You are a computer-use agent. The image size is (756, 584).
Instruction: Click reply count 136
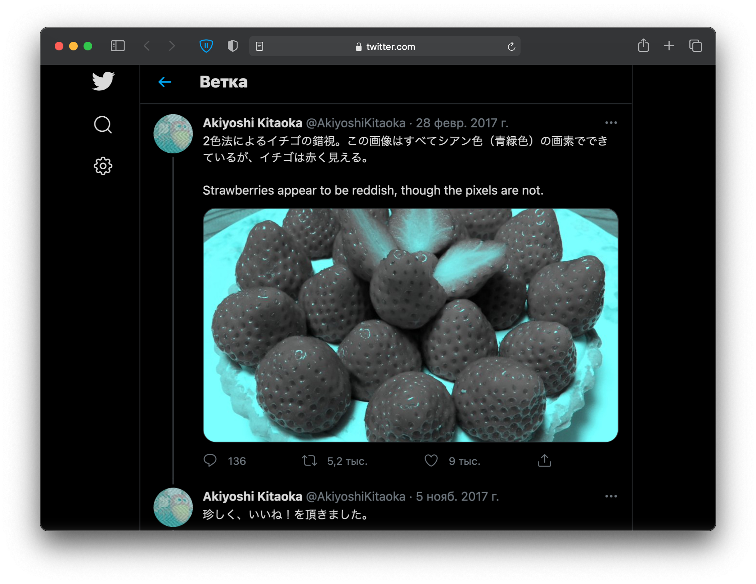(x=237, y=461)
